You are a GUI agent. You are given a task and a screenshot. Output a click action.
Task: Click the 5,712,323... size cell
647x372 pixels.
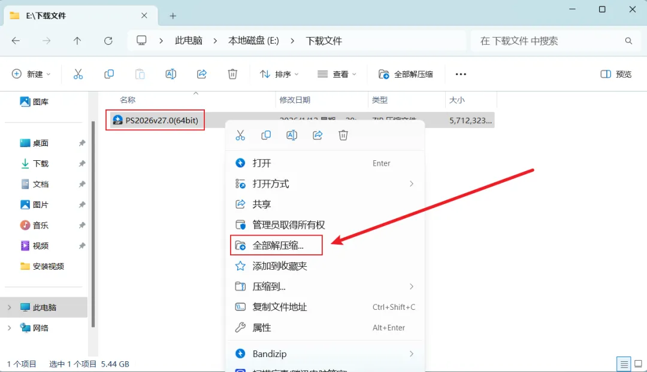click(470, 120)
